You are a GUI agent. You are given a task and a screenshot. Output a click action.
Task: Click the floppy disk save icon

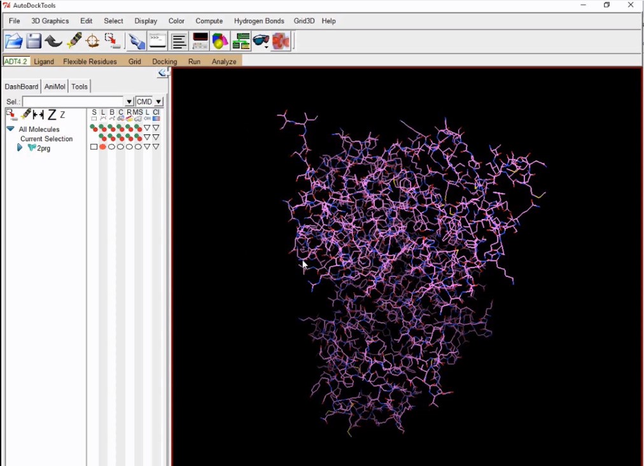34,41
